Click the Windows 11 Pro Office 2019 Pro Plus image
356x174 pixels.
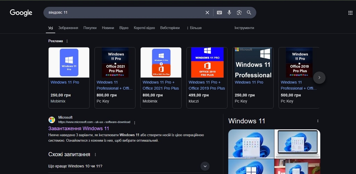299,62
